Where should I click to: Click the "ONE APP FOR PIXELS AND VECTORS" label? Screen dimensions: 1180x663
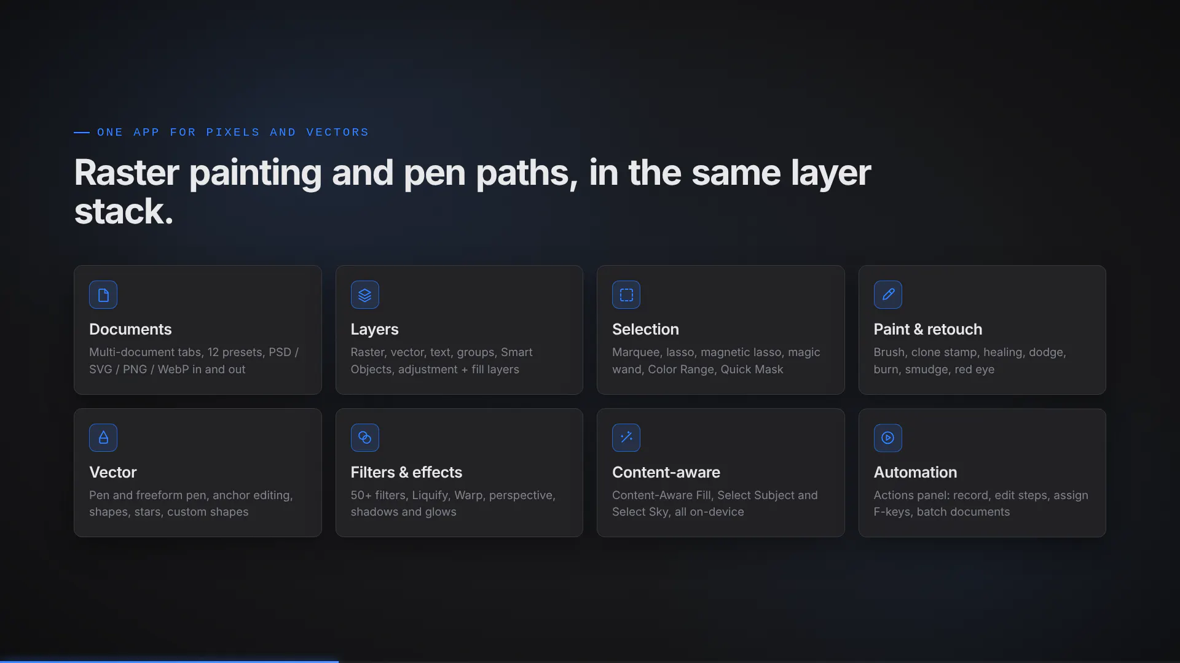[233, 133]
